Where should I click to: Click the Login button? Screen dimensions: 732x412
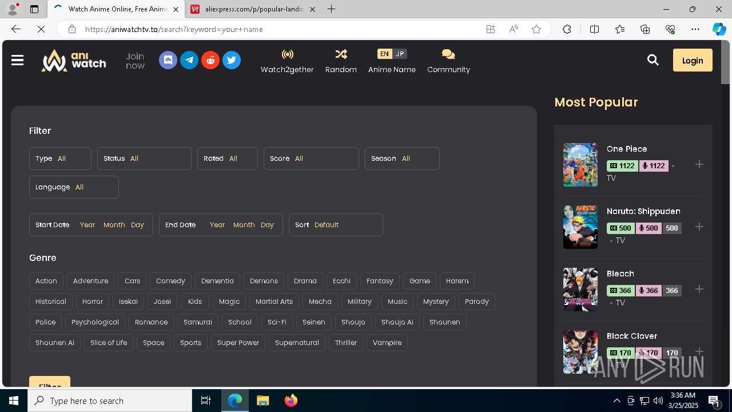pos(693,60)
